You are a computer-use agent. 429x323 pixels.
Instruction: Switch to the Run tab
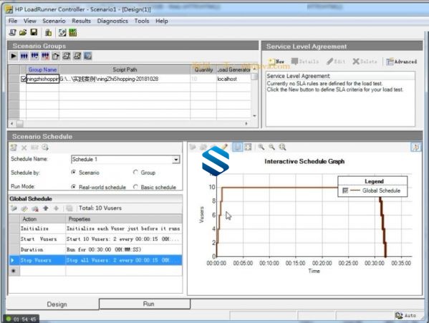click(x=145, y=304)
